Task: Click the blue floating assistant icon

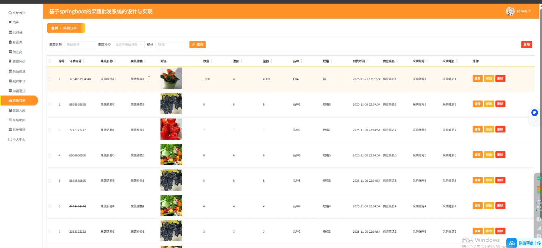Action: 535,113
